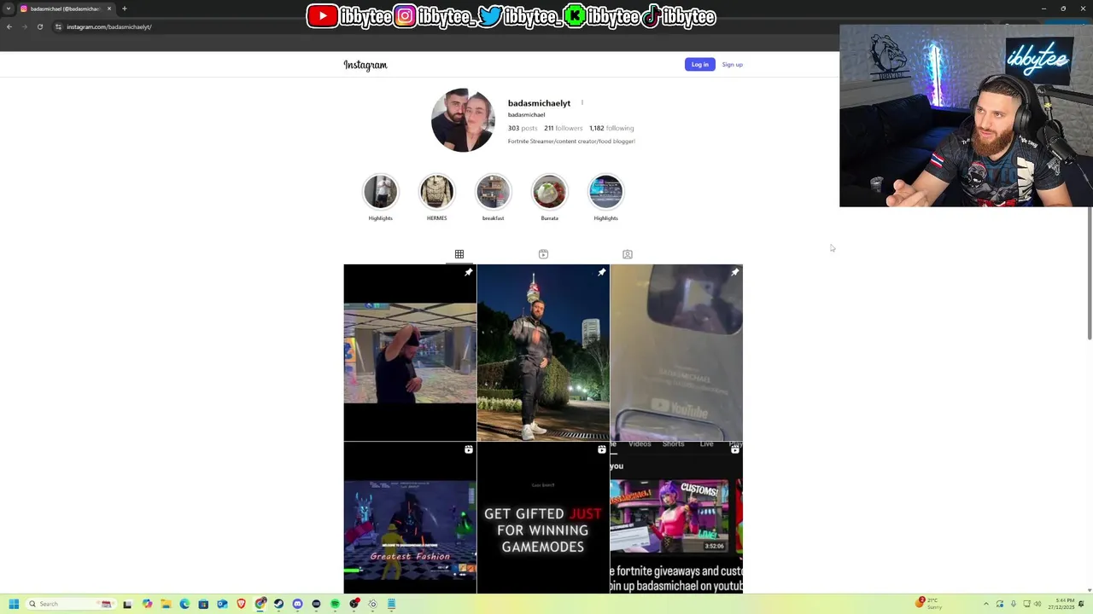Screen dimensions: 1093x614
Task: Click reel icon on Get Gifted post
Action: pos(602,449)
